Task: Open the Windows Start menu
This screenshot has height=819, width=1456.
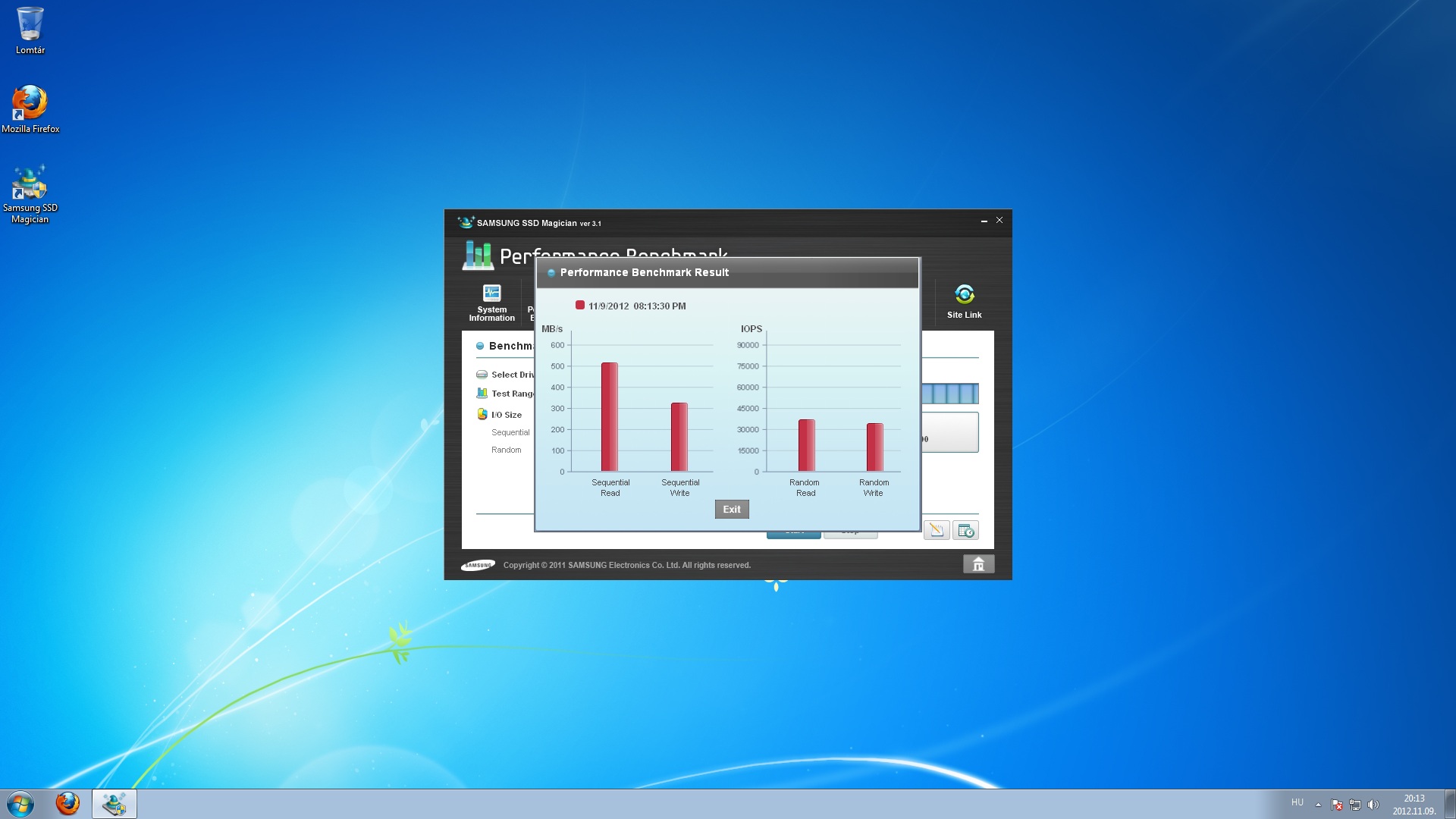Action: (x=20, y=804)
